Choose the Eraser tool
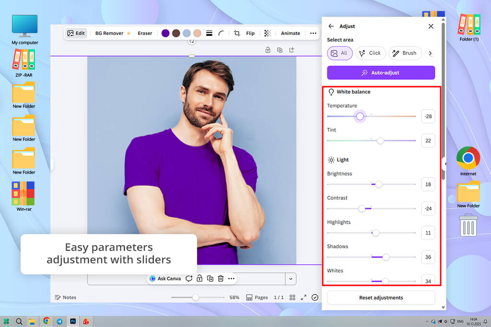The width and height of the screenshot is (491, 327). click(x=145, y=33)
